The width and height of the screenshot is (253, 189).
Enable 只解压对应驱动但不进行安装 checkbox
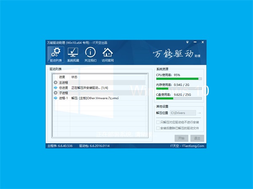tap(158, 122)
